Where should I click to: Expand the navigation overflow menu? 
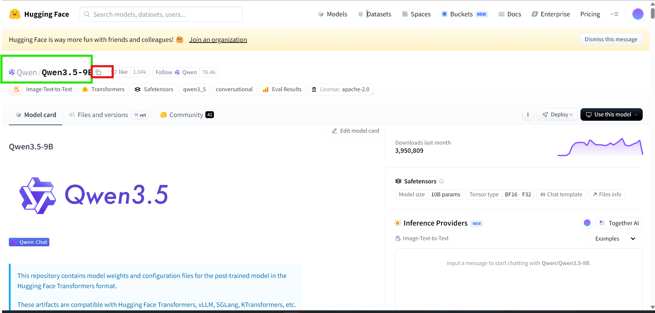(x=614, y=14)
